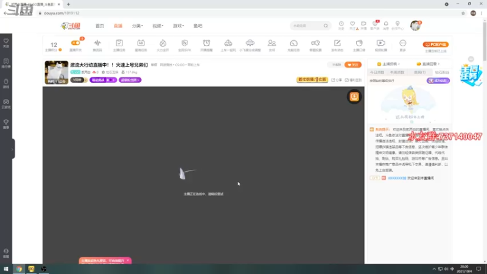This screenshot has height=274, width=487.
Task: Open the video carousel 视频轮播 icon
Action: pyautogui.click(x=381, y=43)
